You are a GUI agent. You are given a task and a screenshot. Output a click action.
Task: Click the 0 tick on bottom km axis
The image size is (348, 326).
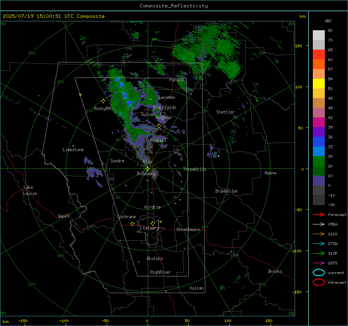[147, 321]
